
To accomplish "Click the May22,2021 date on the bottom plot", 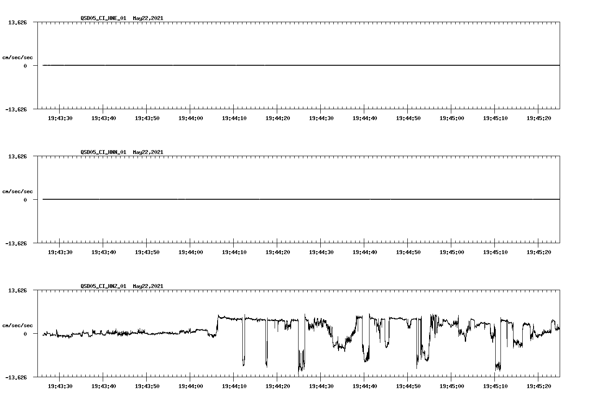I will (148, 286).
